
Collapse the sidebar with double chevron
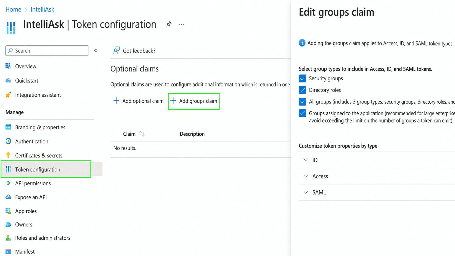point(96,51)
